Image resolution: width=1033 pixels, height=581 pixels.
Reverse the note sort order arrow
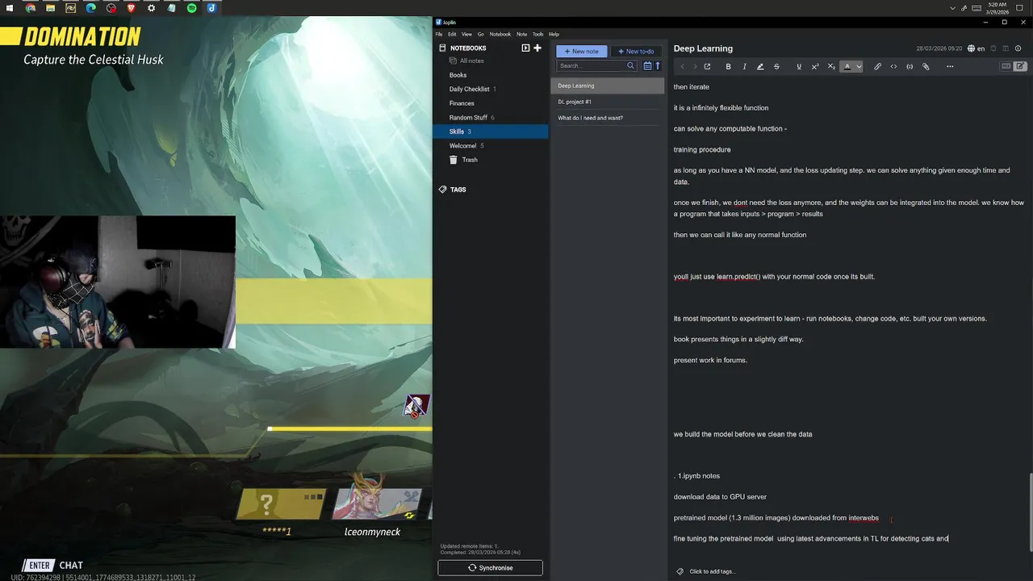click(x=658, y=65)
